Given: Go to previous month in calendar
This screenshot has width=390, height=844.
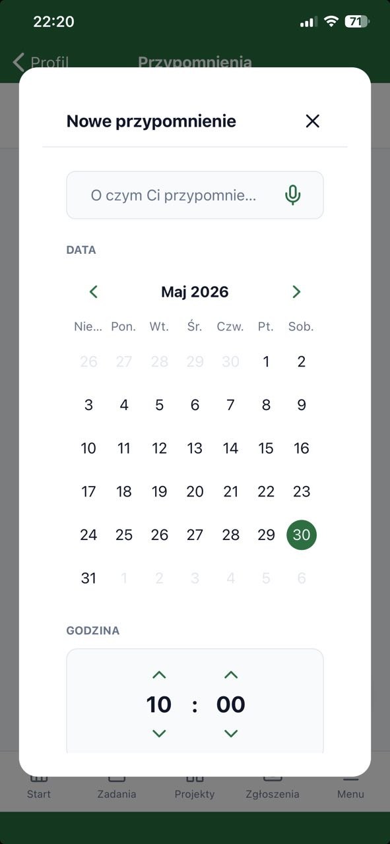Looking at the screenshot, I should [94, 291].
